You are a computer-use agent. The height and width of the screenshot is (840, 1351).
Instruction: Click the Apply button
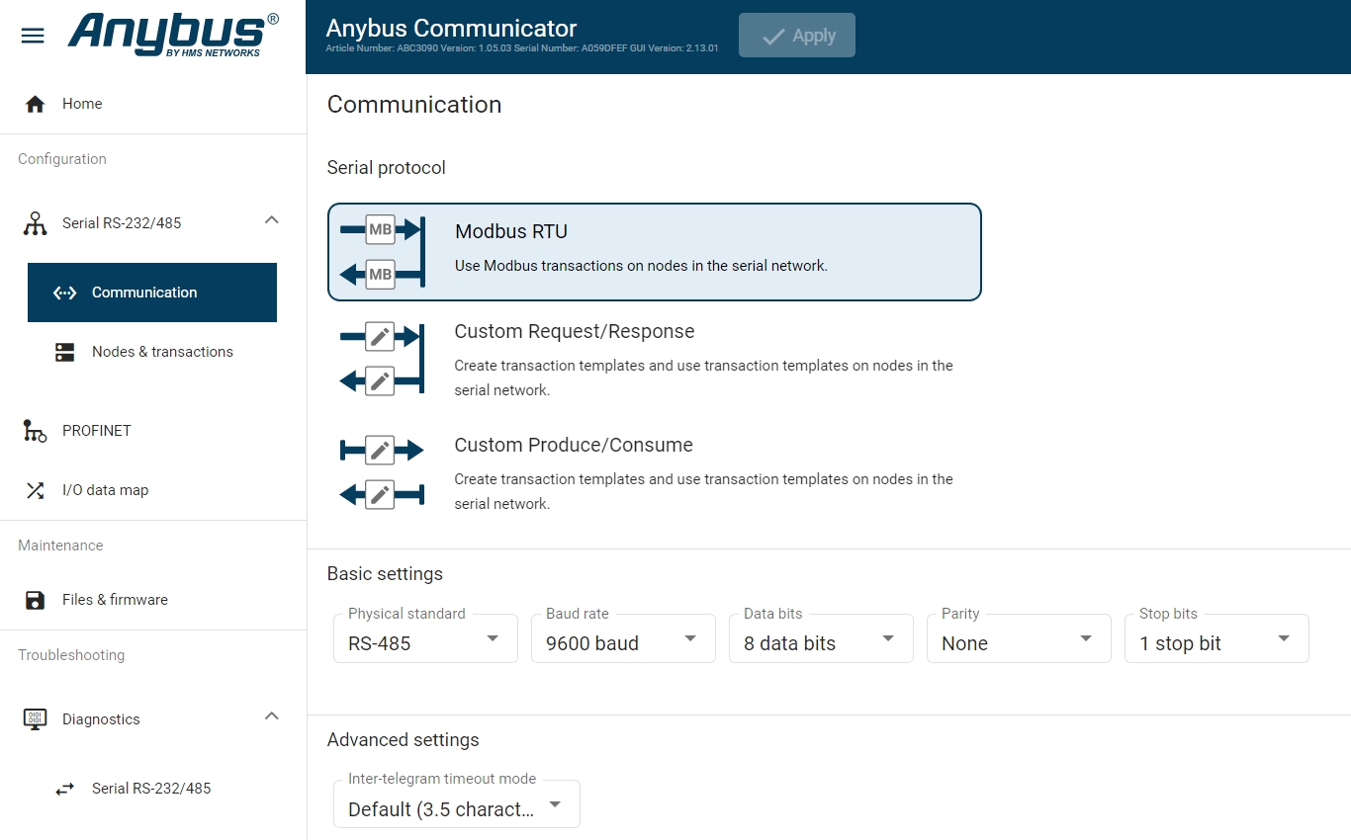[797, 36]
